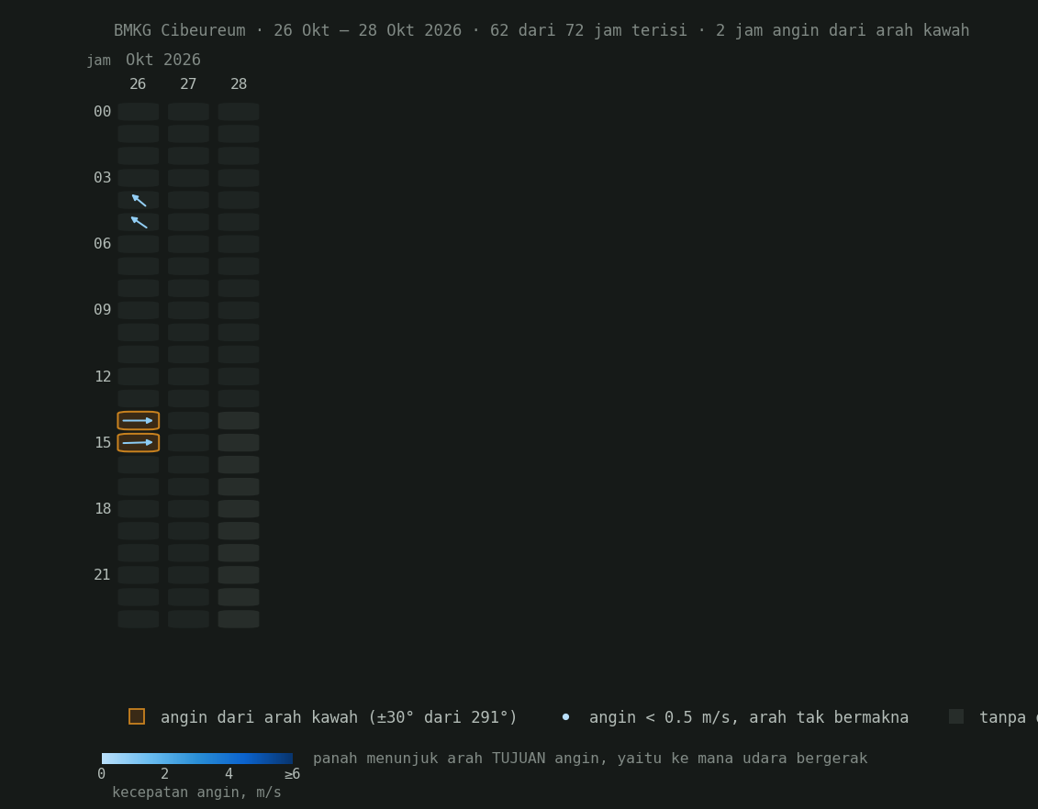Click the hour label 00

tap(103, 112)
